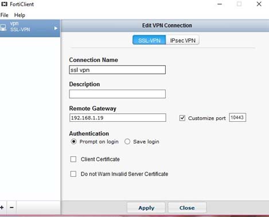Switch to the IPsec VPN tab
269x217 pixels.
tap(182, 40)
